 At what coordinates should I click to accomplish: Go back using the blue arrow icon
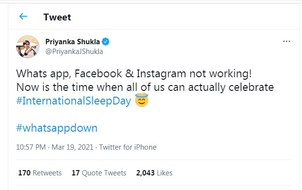[23, 17]
